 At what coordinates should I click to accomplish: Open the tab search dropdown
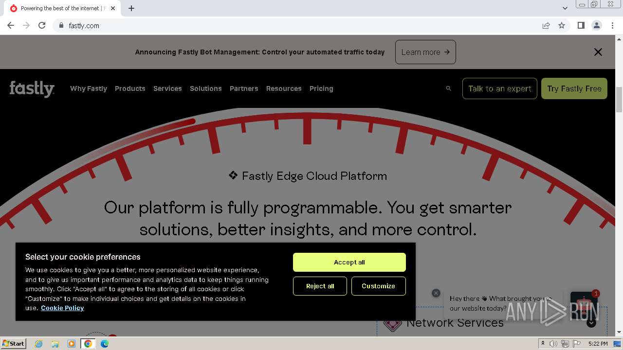point(565,8)
